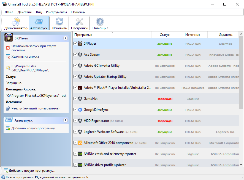Toggle the GameNet autorun checkbox
244x180 pixels.
coord(75,99)
